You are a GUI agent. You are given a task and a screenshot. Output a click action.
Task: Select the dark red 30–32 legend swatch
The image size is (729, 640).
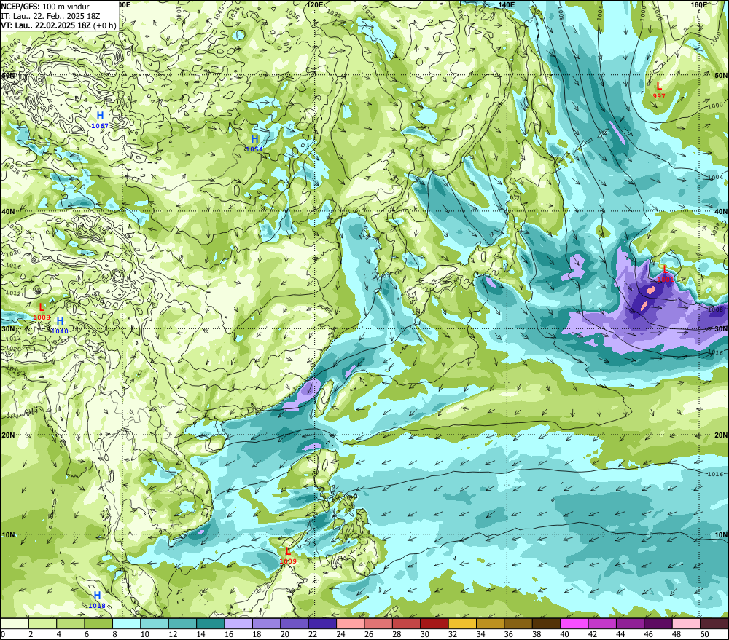434,624
